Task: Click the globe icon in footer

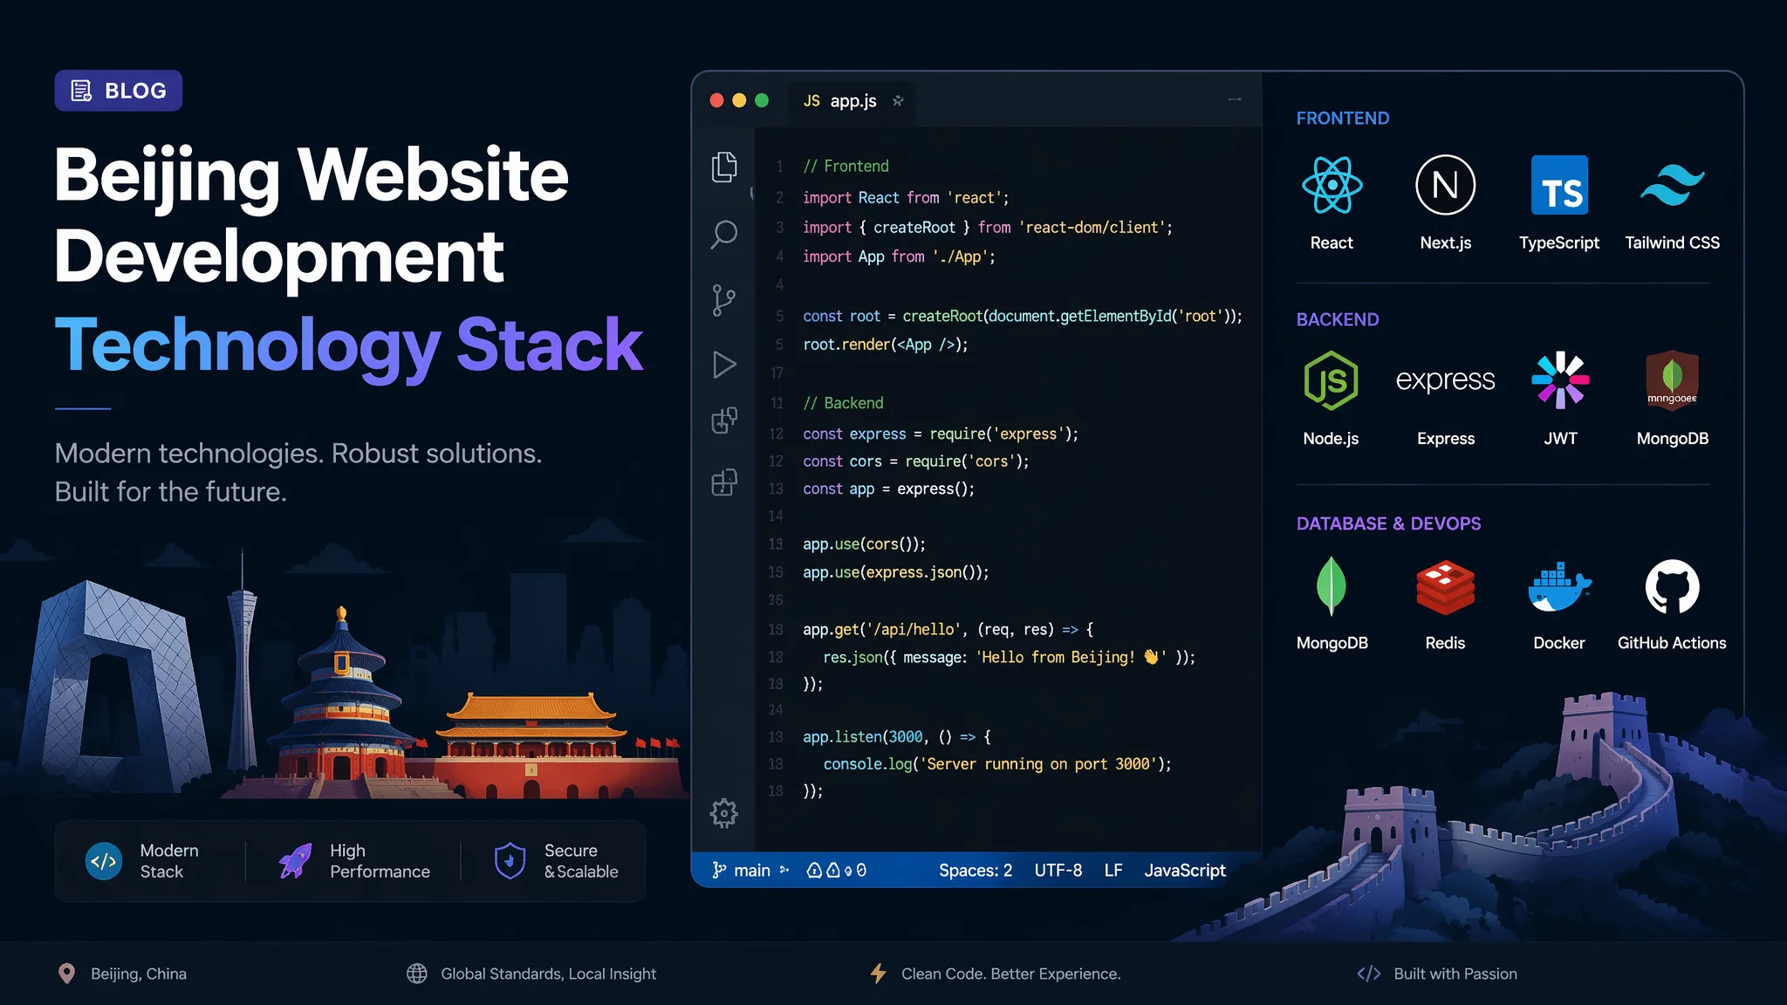Action: click(x=417, y=974)
